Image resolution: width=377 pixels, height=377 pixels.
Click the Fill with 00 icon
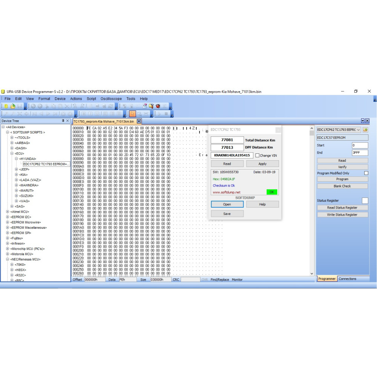[x=104, y=106]
